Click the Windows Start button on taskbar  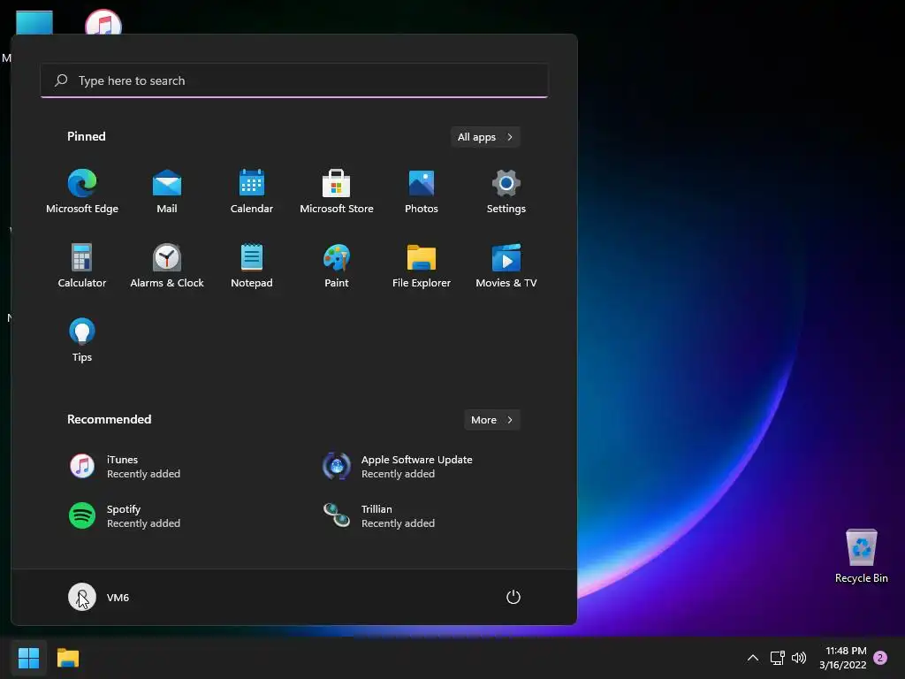point(28,658)
